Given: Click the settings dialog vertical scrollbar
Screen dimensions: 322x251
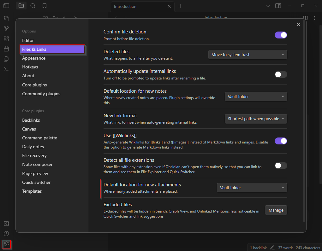Looking at the screenshot, I should pyautogui.click(x=304, y=121).
